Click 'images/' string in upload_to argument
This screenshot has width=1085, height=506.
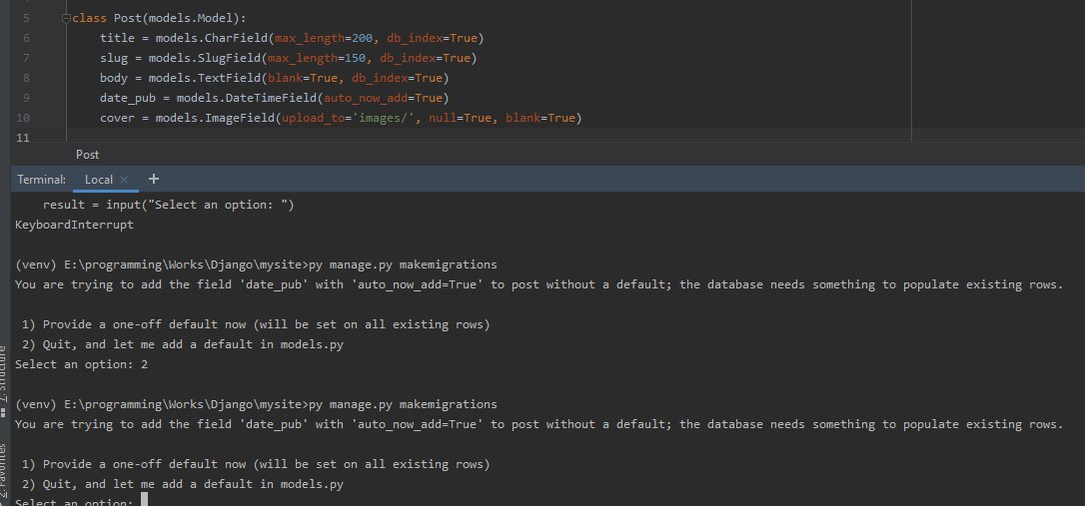386,118
